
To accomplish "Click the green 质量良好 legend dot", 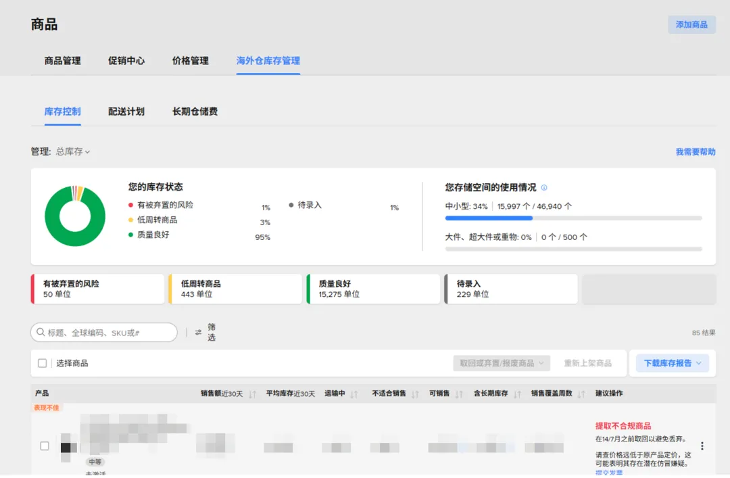I will click(131, 235).
